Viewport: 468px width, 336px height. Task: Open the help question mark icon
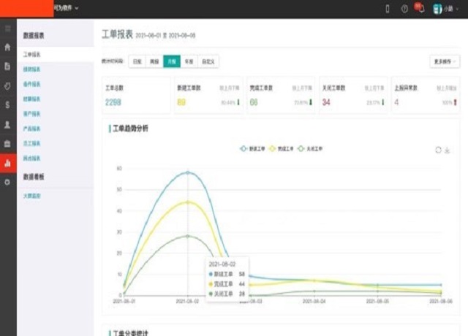coord(404,9)
